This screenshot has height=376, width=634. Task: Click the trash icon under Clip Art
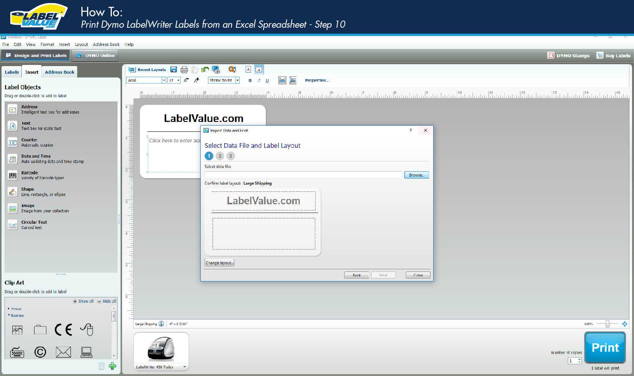tap(101, 366)
